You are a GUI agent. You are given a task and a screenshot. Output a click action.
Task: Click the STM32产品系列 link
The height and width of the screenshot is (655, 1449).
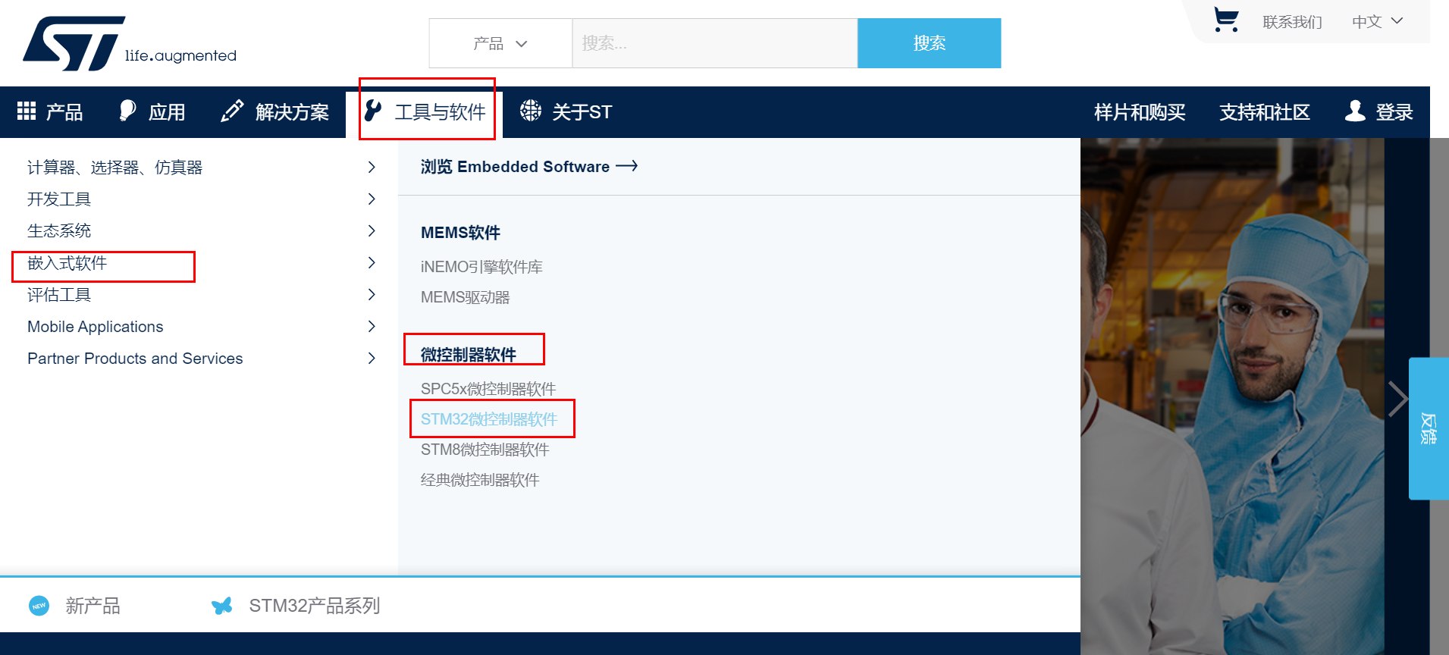pyautogui.click(x=314, y=606)
